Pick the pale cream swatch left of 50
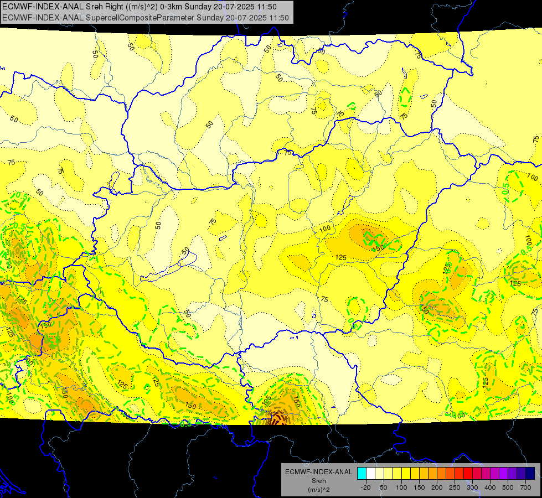The height and width of the screenshot is (498, 542). (380, 473)
